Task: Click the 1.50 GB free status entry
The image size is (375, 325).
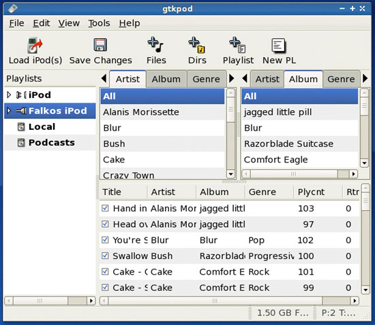Action: (282, 313)
